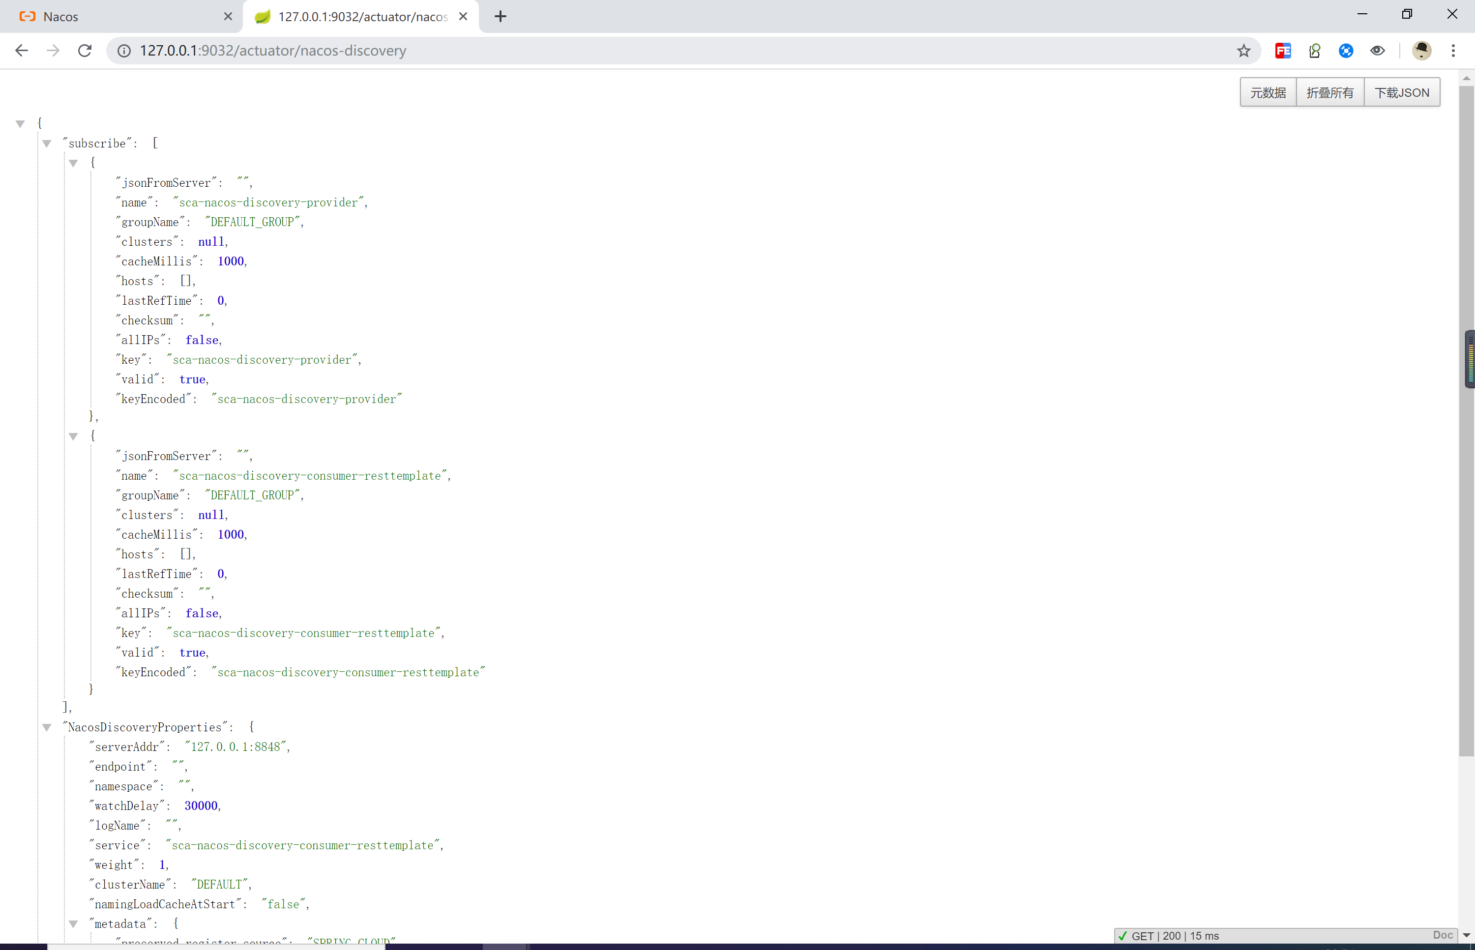Open the red FE extension icon
Screen dimensions: 1475x950
(1282, 51)
